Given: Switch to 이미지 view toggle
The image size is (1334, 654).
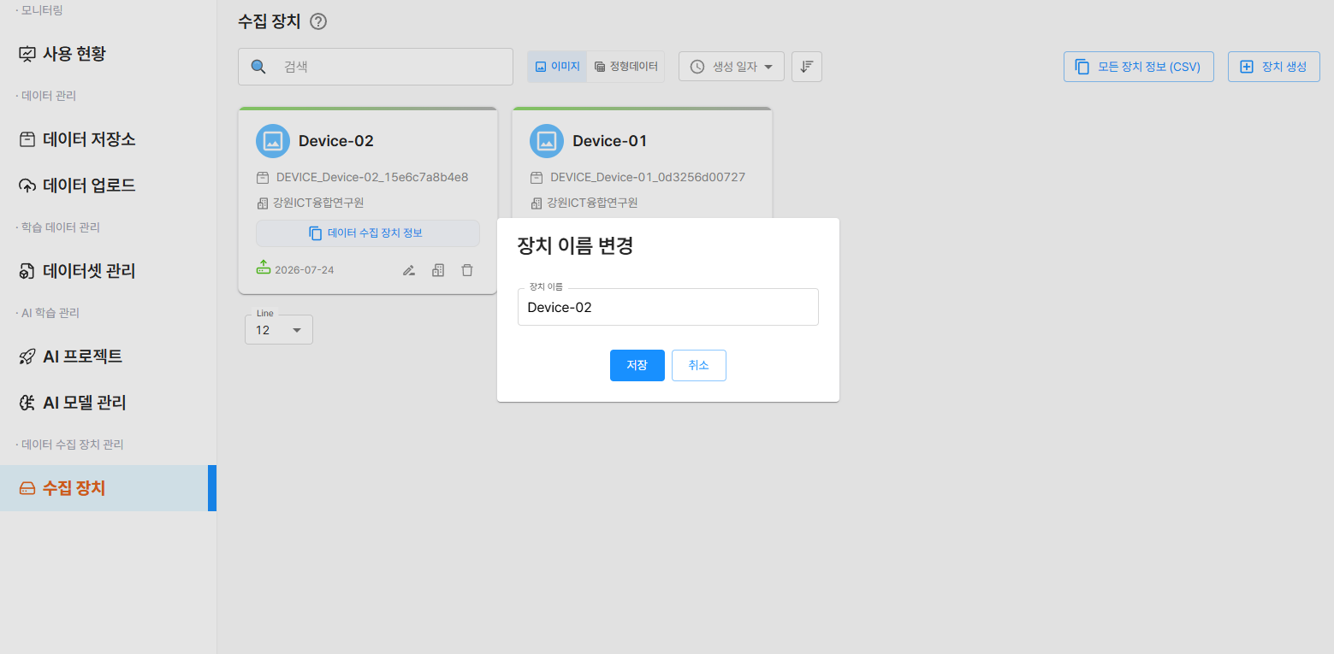Looking at the screenshot, I should [557, 66].
